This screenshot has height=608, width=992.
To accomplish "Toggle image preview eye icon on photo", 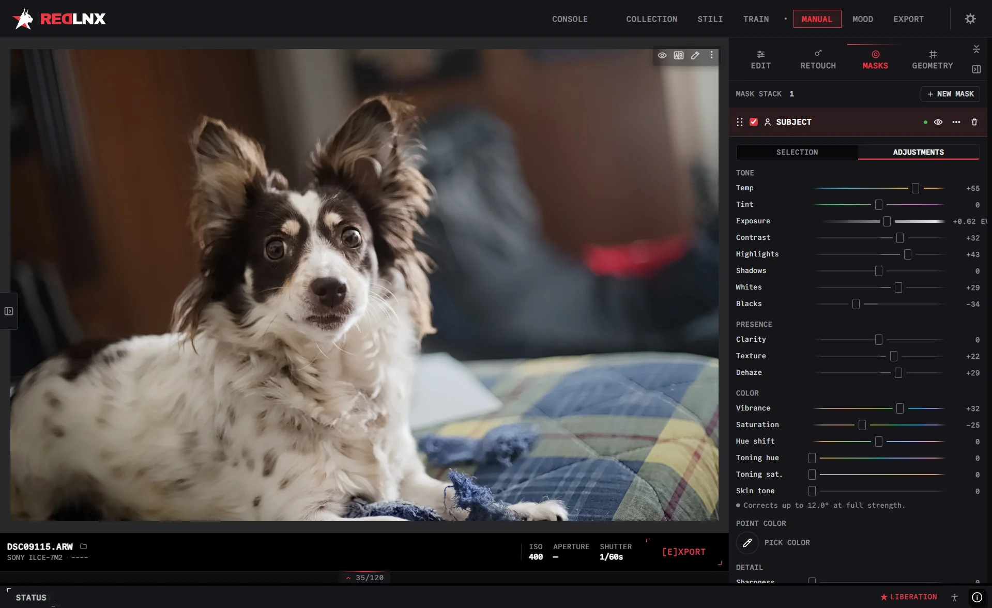I will tap(662, 55).
